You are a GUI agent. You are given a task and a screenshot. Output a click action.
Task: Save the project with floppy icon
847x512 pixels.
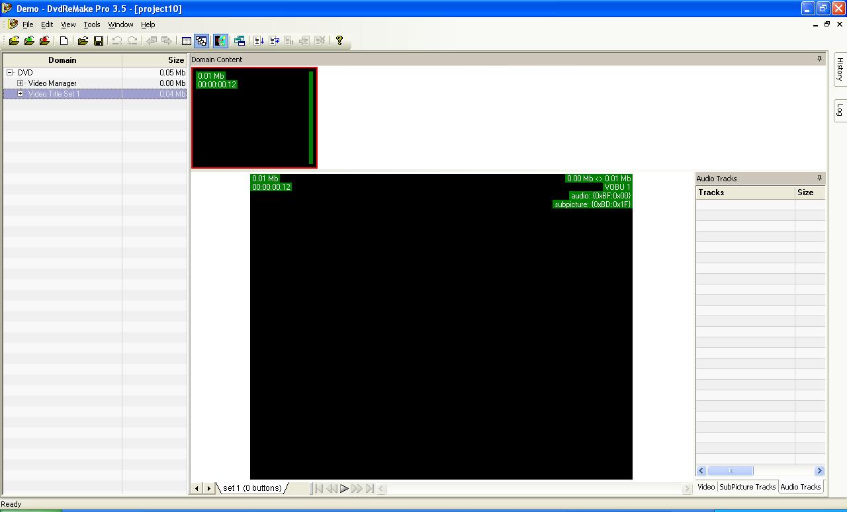click(99, 41)
